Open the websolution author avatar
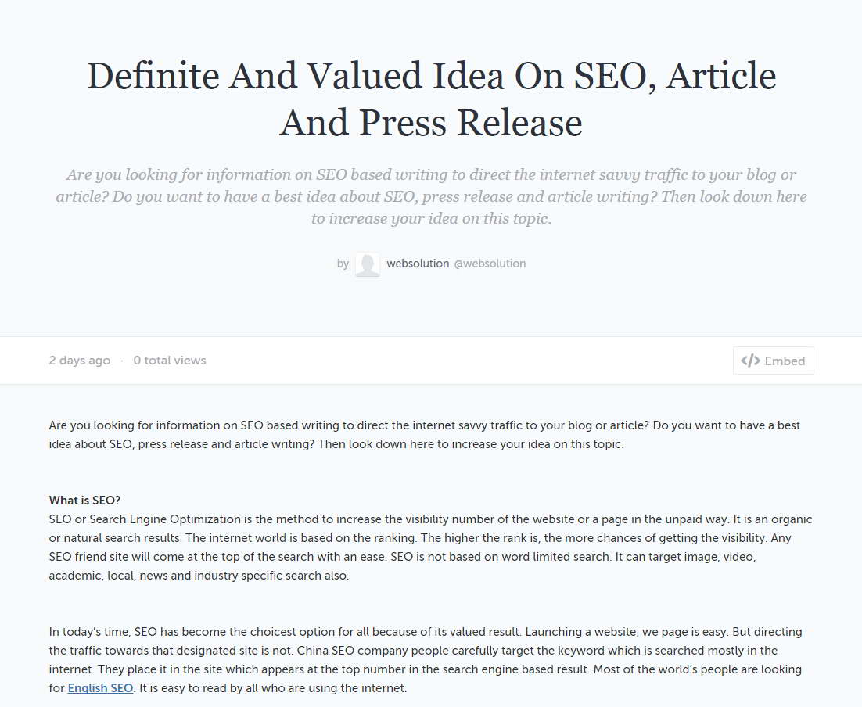 tap(367, 264)
